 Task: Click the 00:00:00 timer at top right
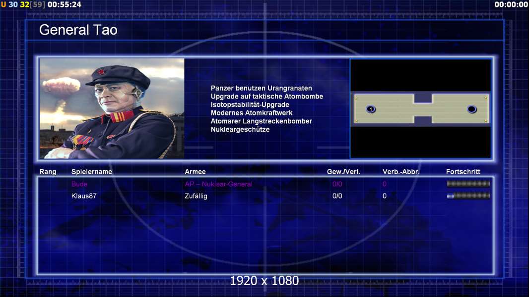click(x=511, y=5)
